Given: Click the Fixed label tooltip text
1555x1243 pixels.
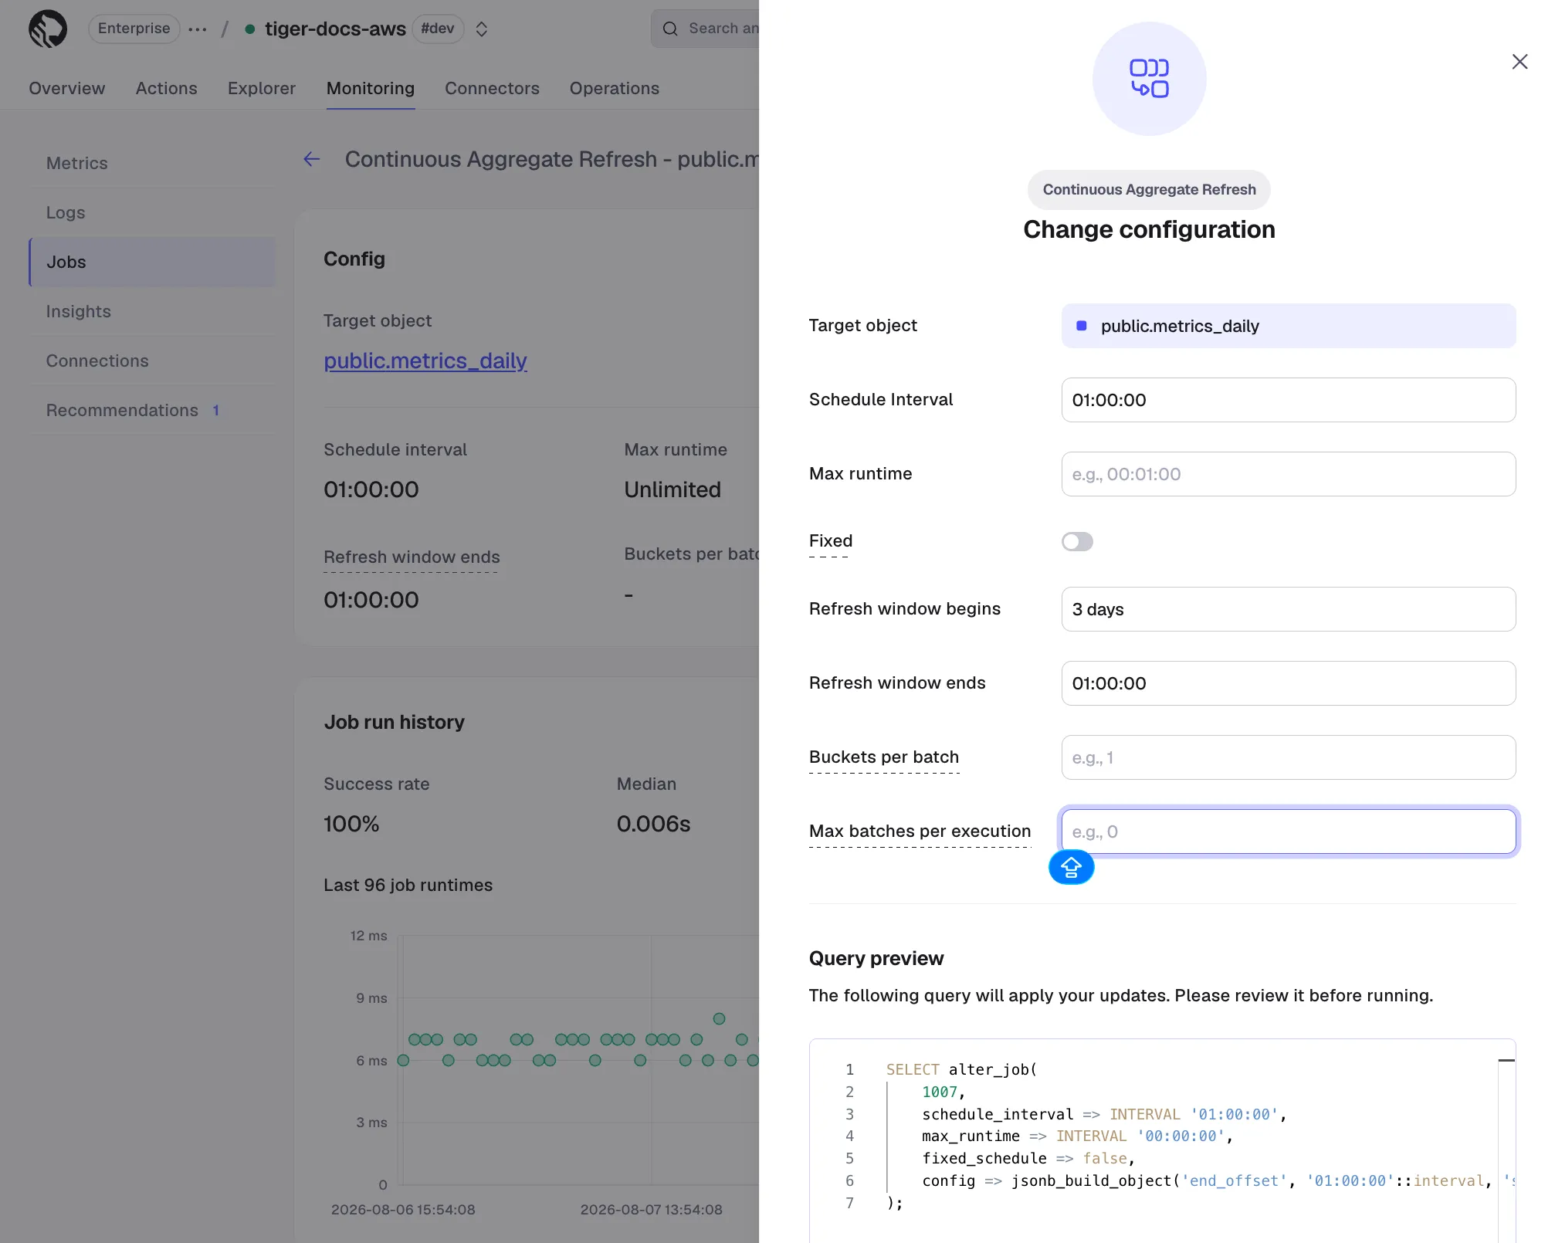Looking at the screenshot, I should tap(831, 541).
